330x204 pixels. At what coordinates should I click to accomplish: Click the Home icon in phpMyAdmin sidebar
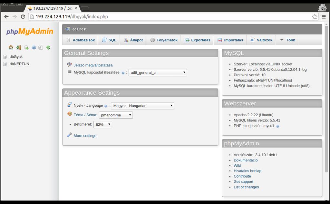[x=11, y=47]
